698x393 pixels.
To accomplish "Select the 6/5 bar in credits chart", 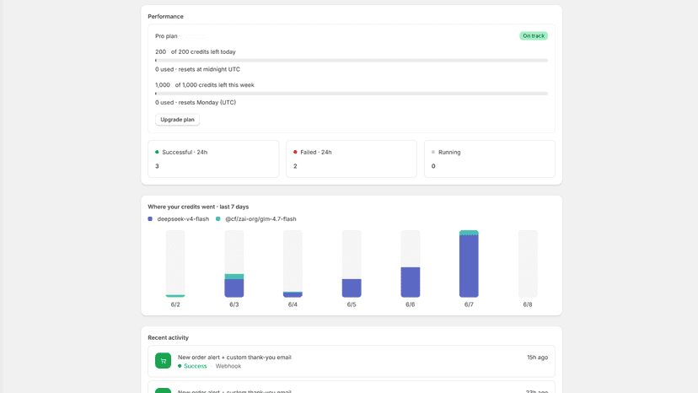I will (352, 264).
